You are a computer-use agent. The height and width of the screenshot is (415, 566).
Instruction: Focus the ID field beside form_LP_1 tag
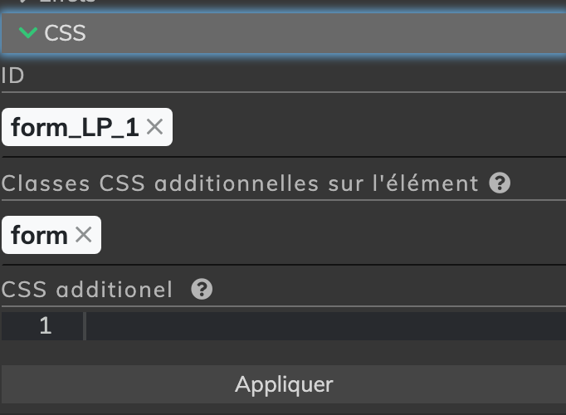[x=368, y=127]
